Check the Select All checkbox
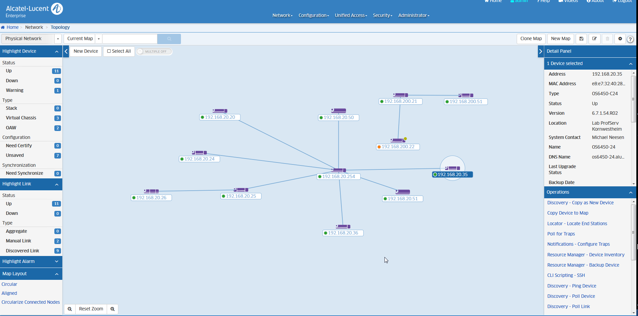 (x=109, y=51)
